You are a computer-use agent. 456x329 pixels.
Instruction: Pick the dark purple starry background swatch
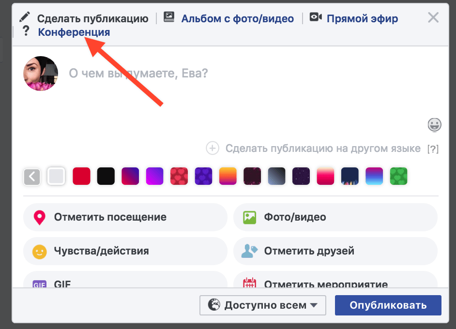point(301,176)
